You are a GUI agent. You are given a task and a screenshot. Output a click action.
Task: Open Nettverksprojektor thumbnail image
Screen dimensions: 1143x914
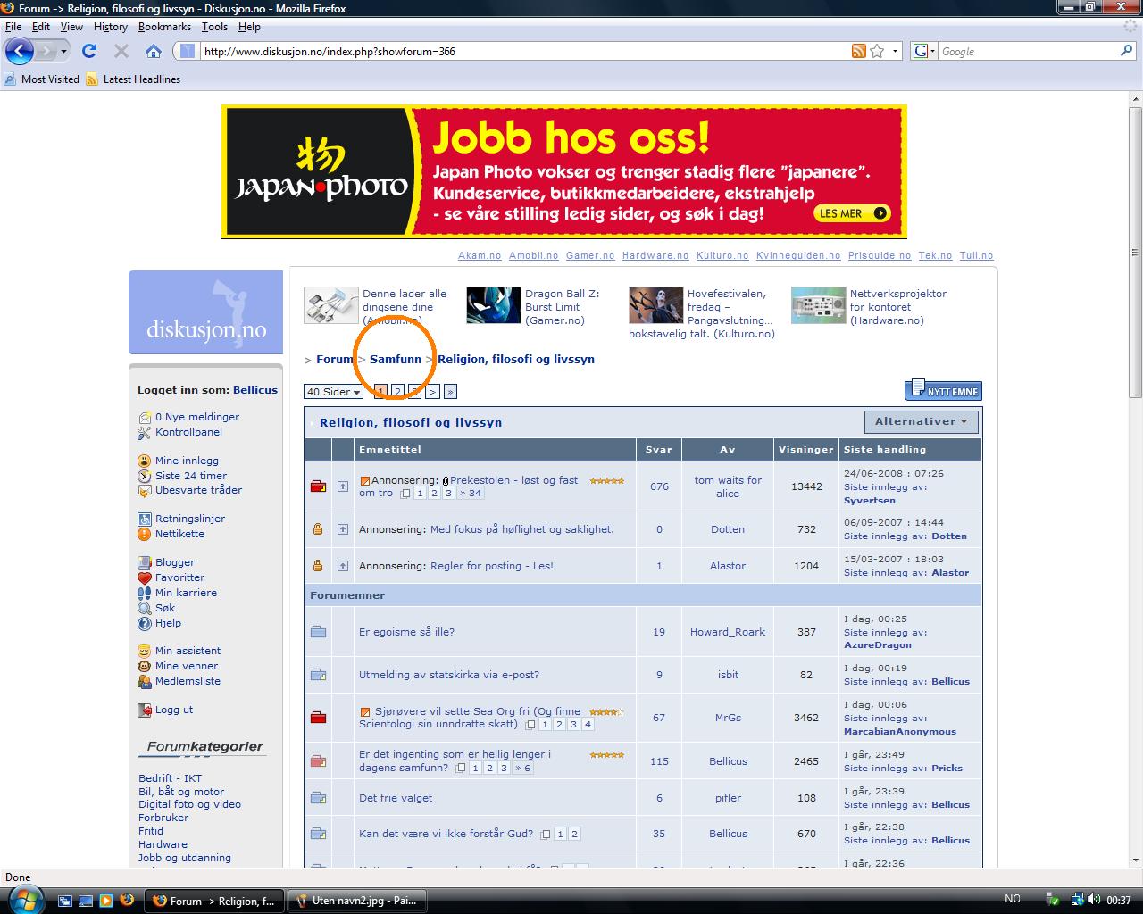click(x=818, y=305)
